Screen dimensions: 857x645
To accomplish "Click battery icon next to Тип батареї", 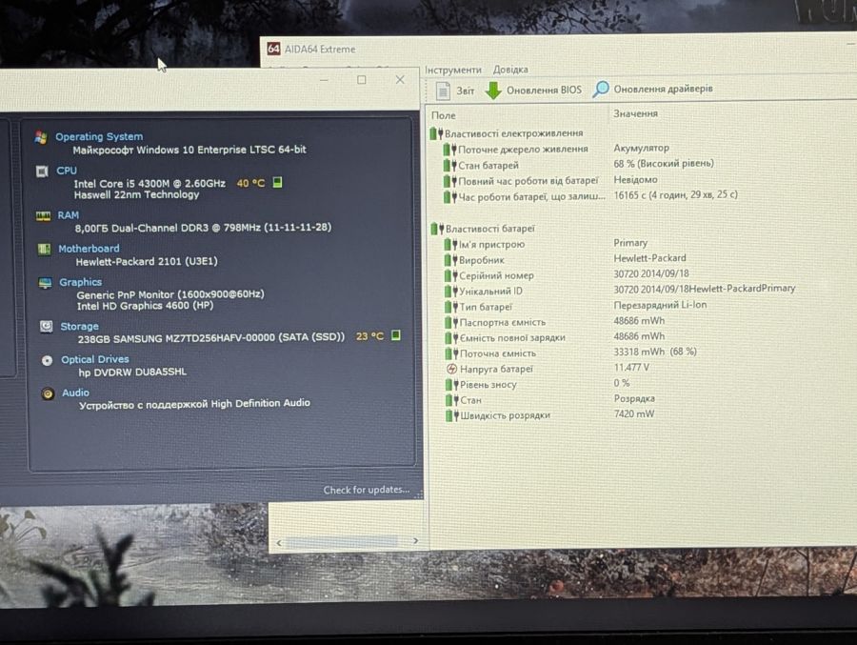I will [x=451, y=307].
